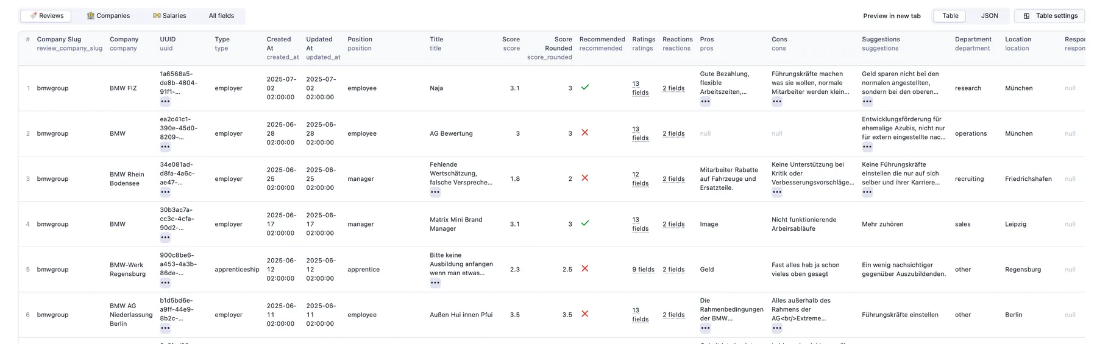Image resolution: width=1097 pixels, height=344 pixels.
Task: Open 2 fields reactions in row 1
Action: pyautogui.click(x=673, y=88)
